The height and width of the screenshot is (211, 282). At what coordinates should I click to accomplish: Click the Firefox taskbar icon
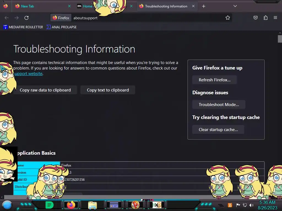click(71, 205)
